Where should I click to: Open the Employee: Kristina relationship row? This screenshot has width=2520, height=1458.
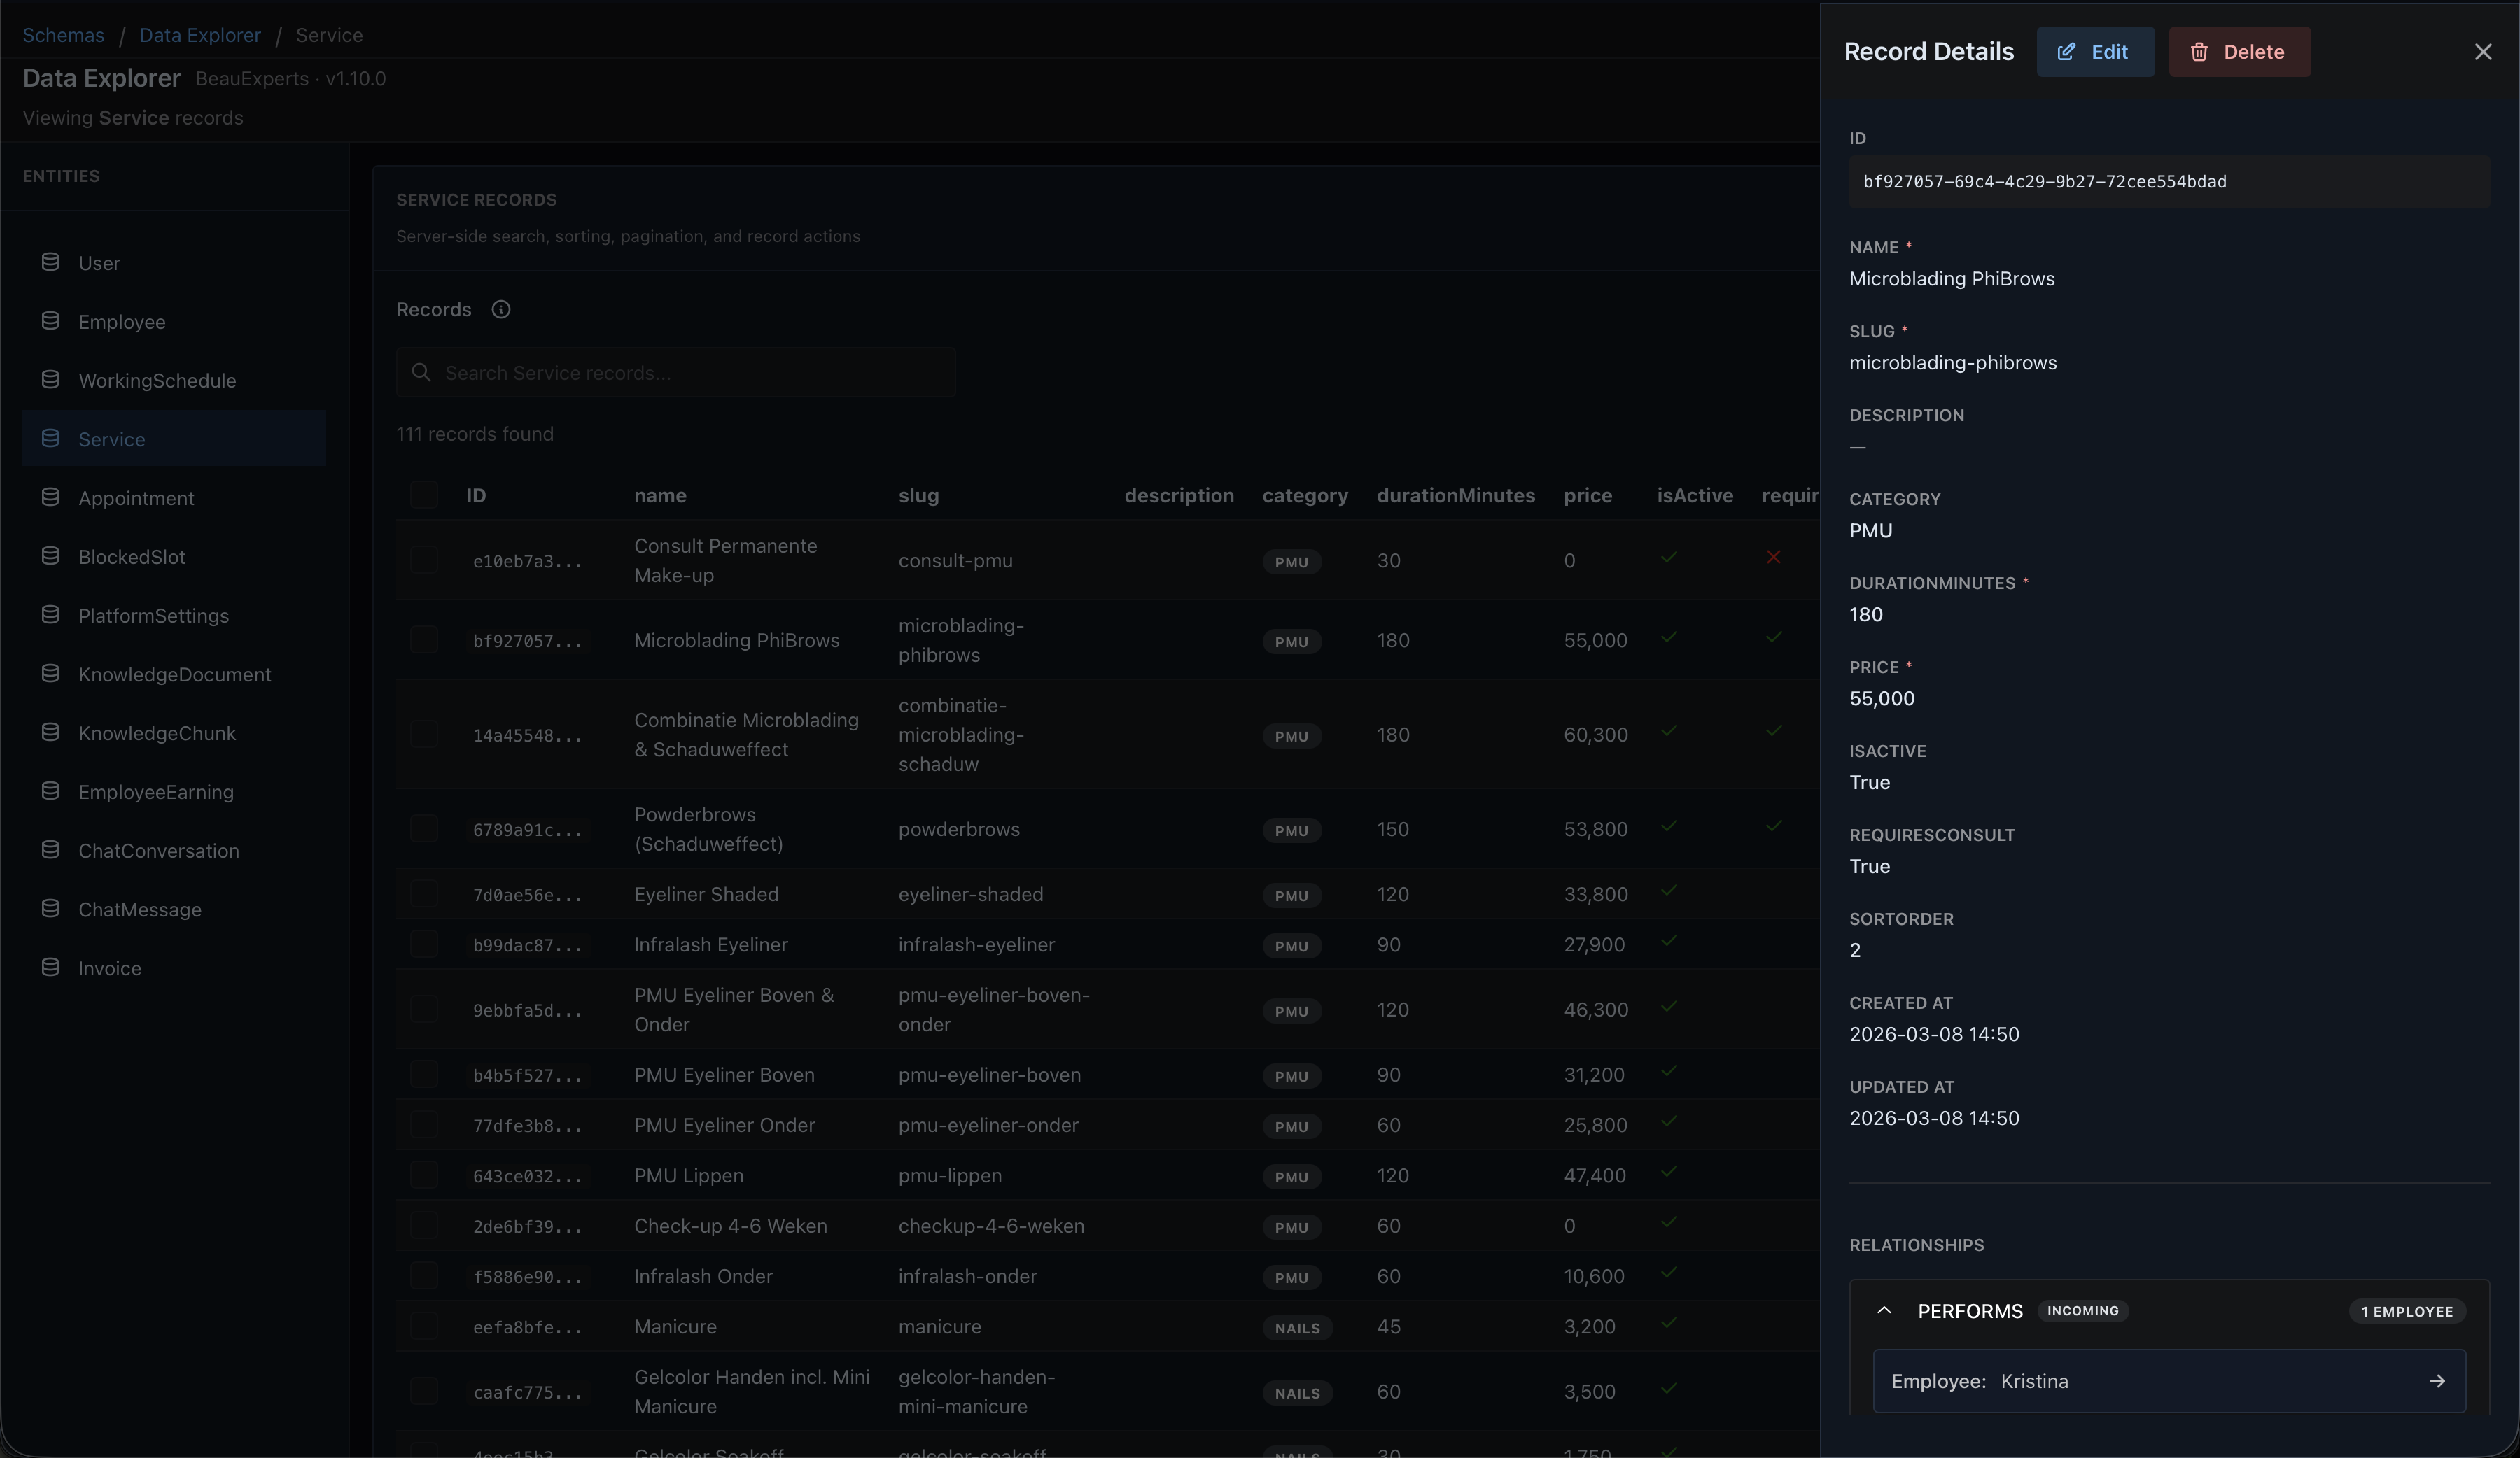pyautogui.click(x=2169, y=1381)
